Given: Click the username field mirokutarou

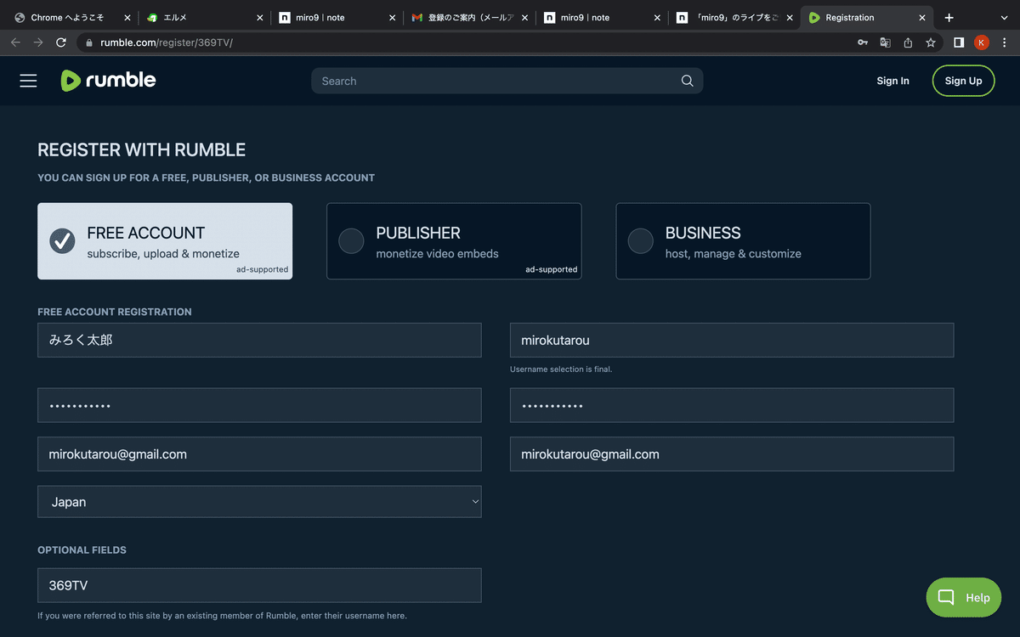Looking at the screenshot, I should click(732, 340).
